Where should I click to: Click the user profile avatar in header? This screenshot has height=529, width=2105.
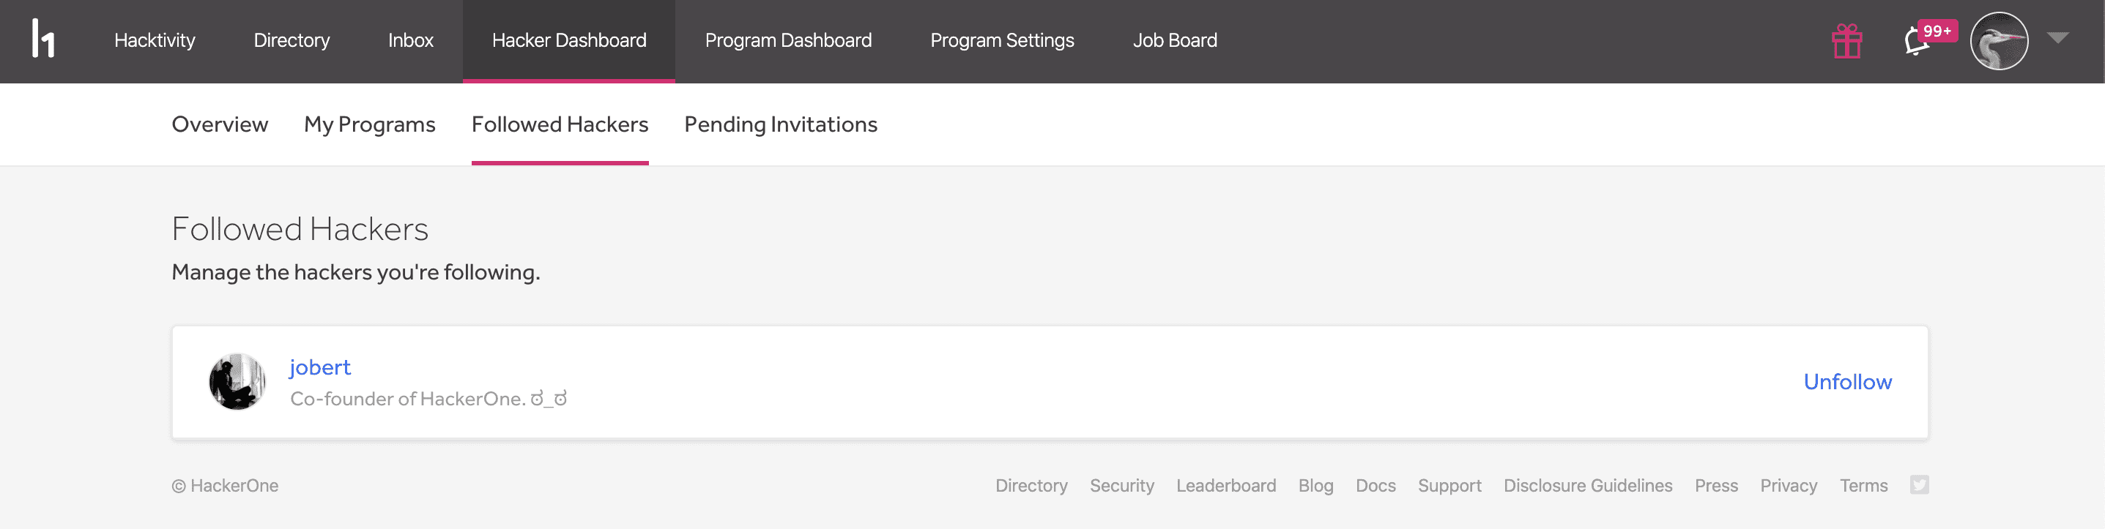1998,41
